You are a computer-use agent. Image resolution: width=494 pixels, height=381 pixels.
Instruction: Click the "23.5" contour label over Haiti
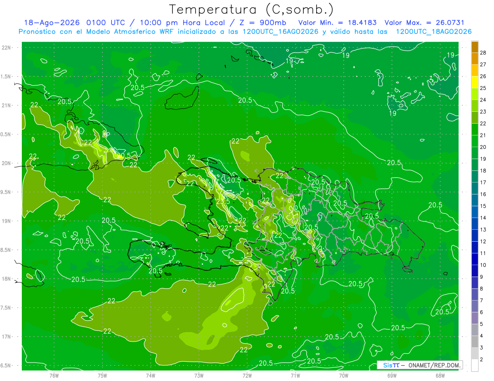pos(223,201)
